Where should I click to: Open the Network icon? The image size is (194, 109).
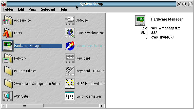7,58
